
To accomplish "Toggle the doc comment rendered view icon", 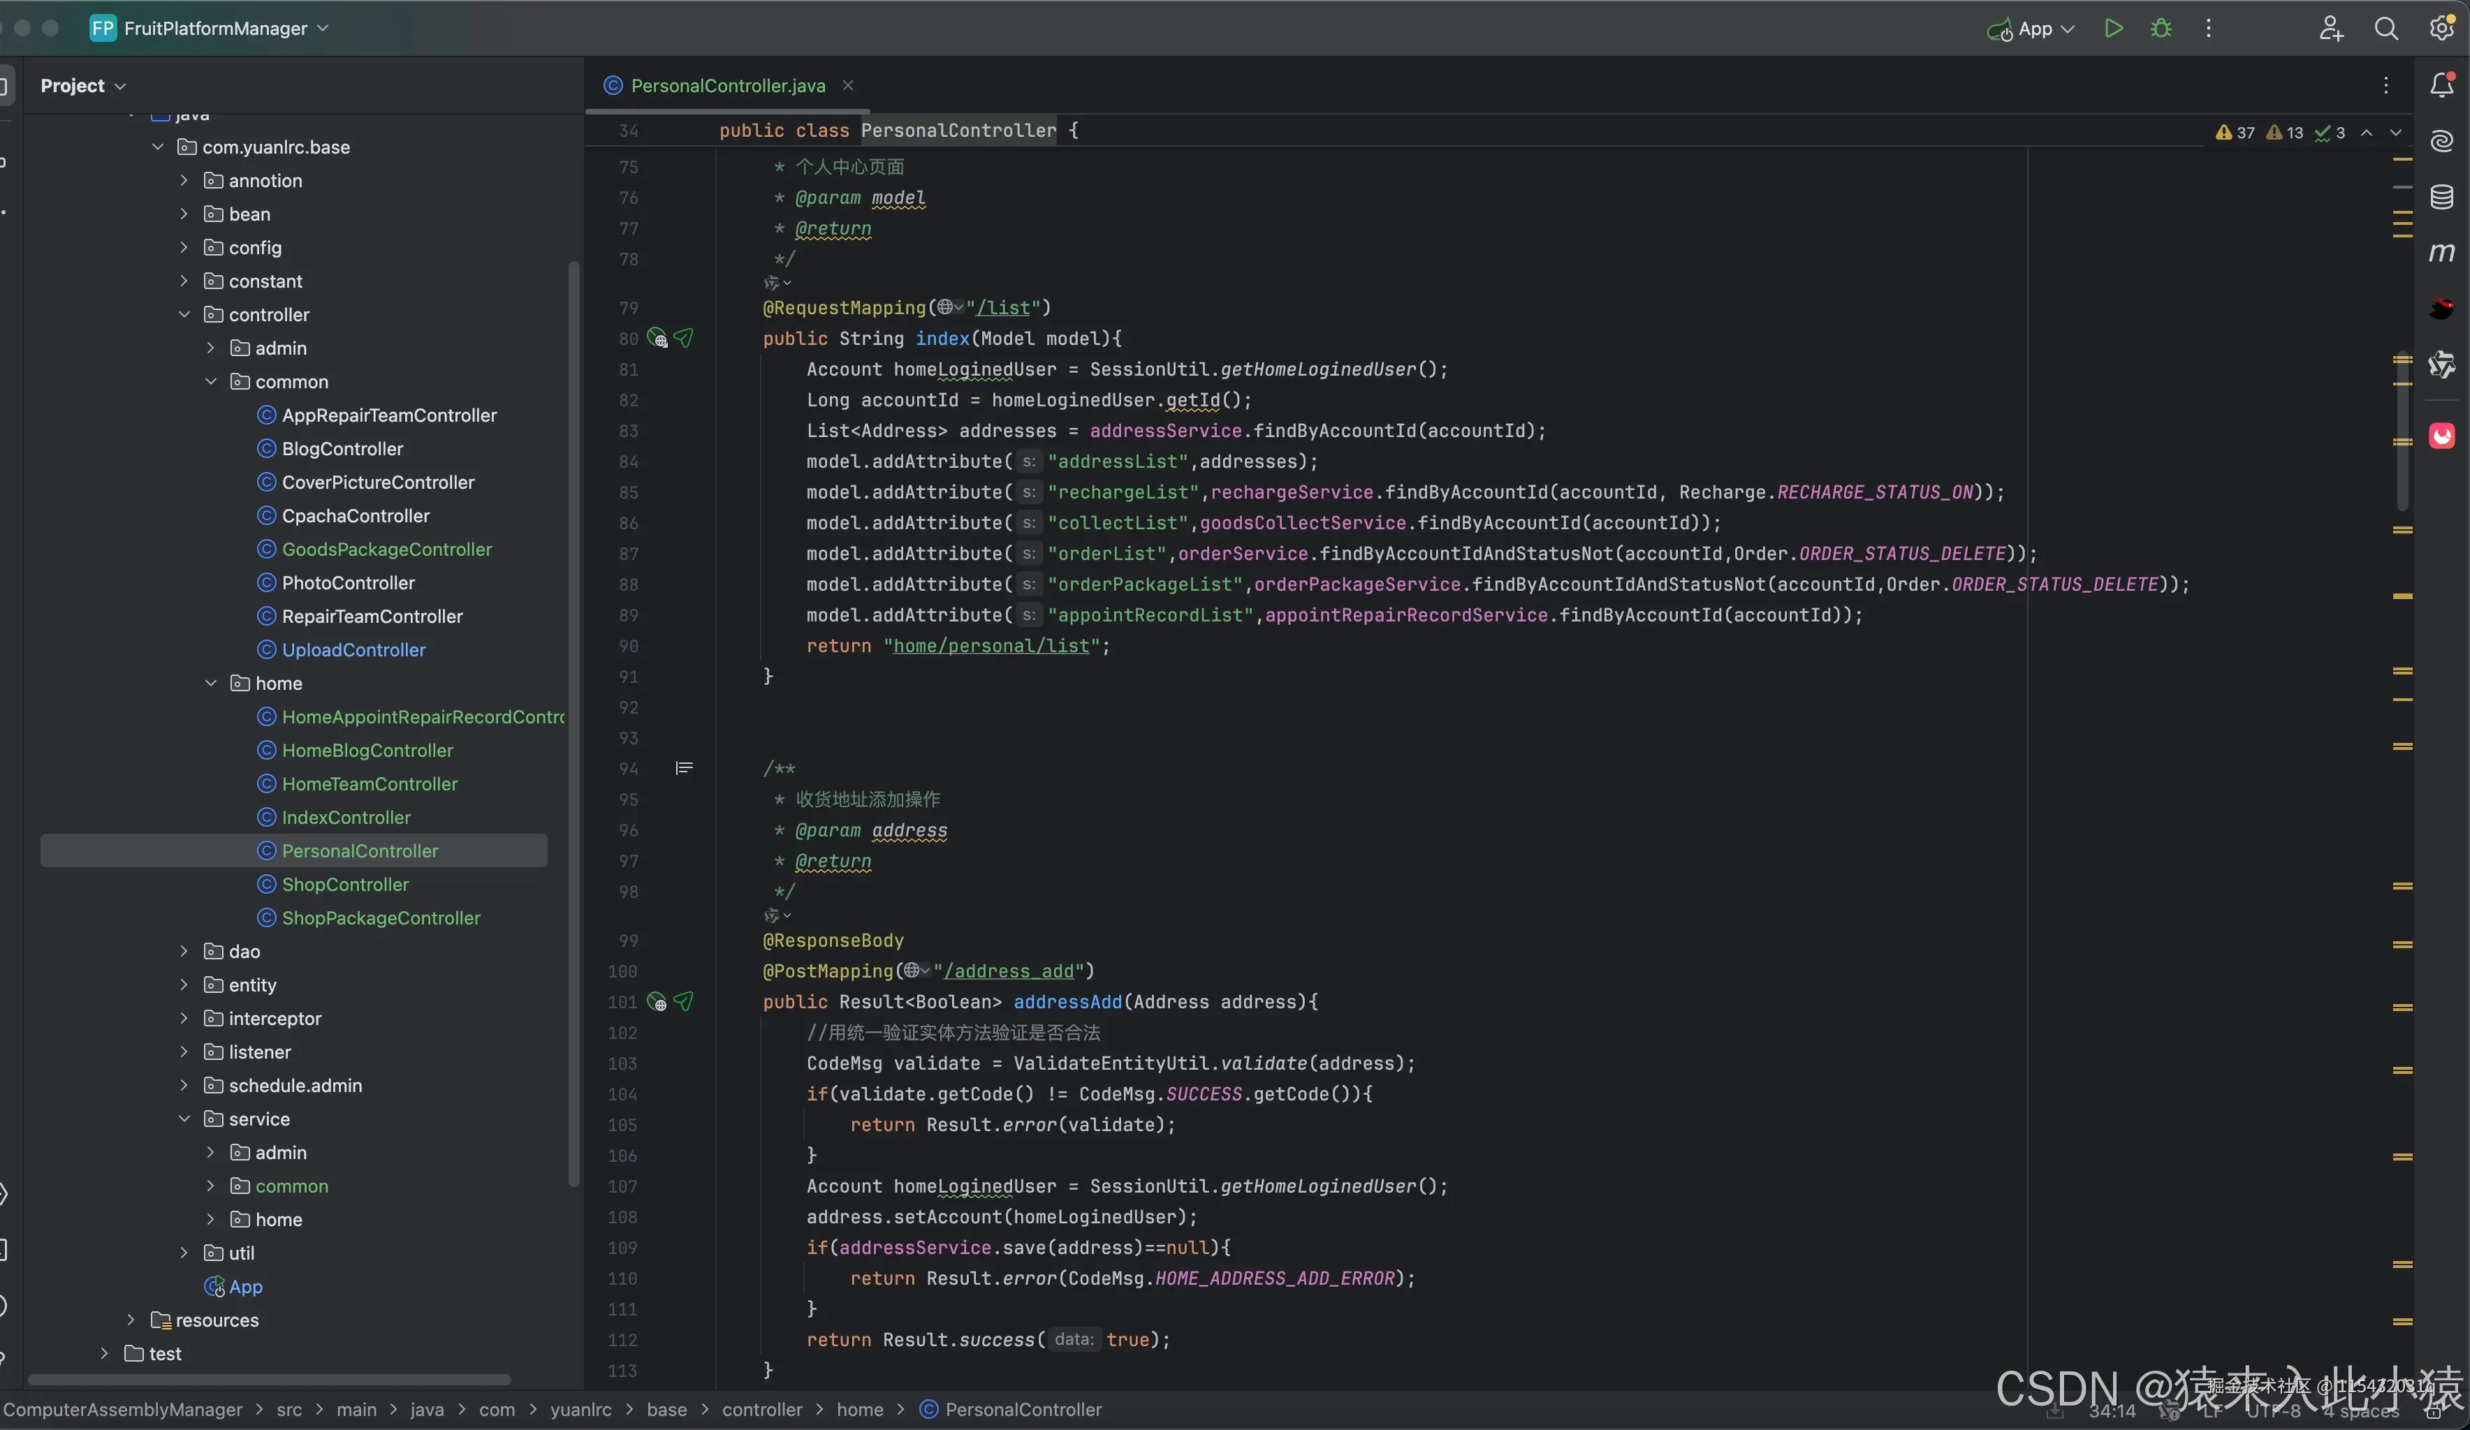I will 684,769.
